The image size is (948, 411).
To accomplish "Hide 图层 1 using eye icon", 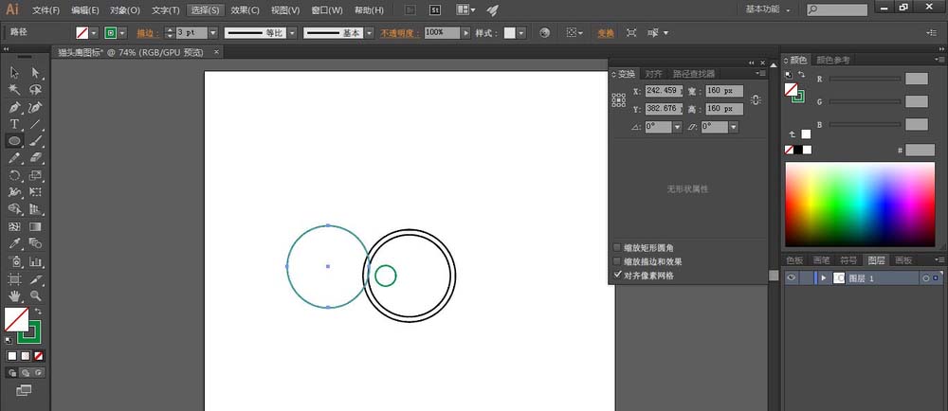I will (791, 278).
